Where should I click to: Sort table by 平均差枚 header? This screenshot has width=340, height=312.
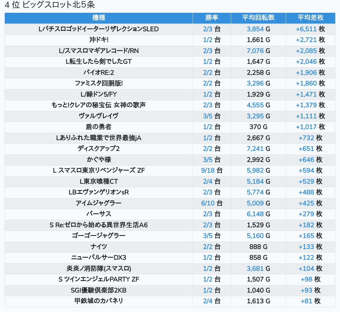(x=310, y=18)
